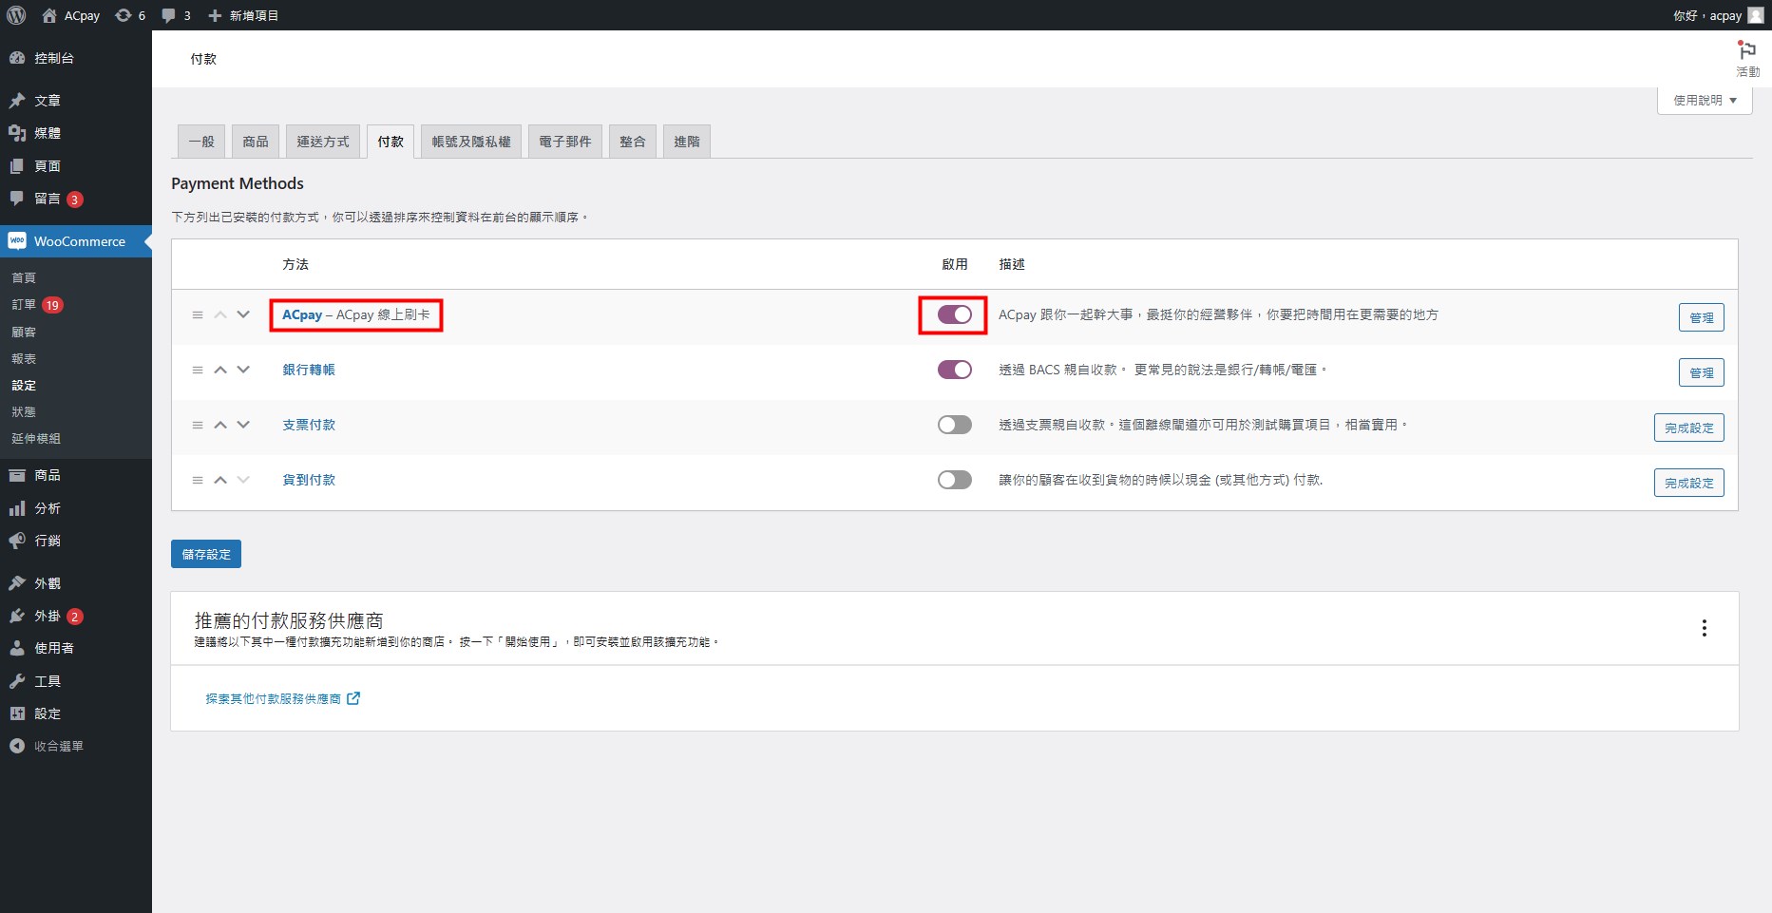The width and height of the screenshot is (1772, 913).
Task: Open 頁面 pages menu
Action: pos(76,166)
